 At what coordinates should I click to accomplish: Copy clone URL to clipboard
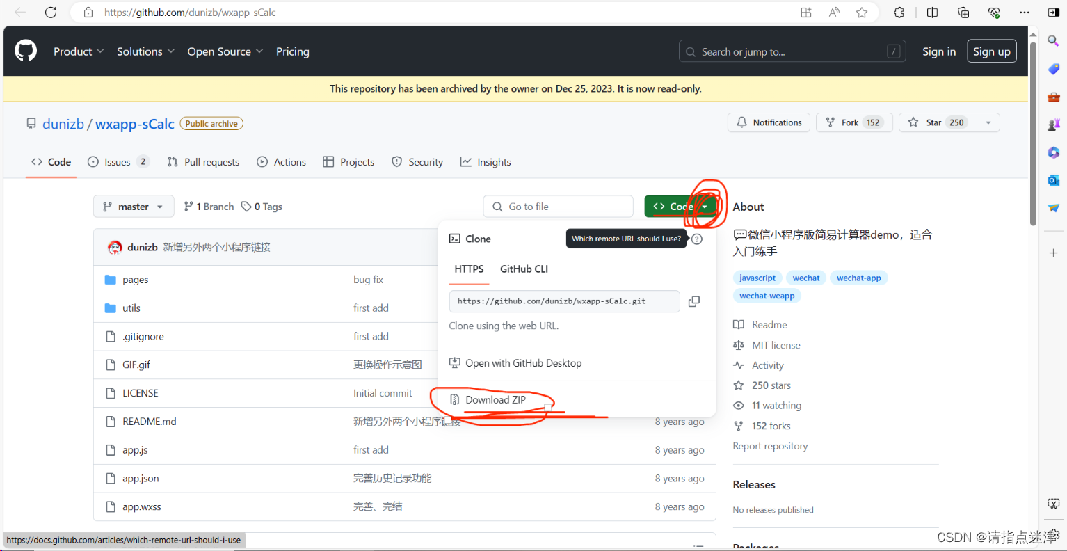coord(693,301)
